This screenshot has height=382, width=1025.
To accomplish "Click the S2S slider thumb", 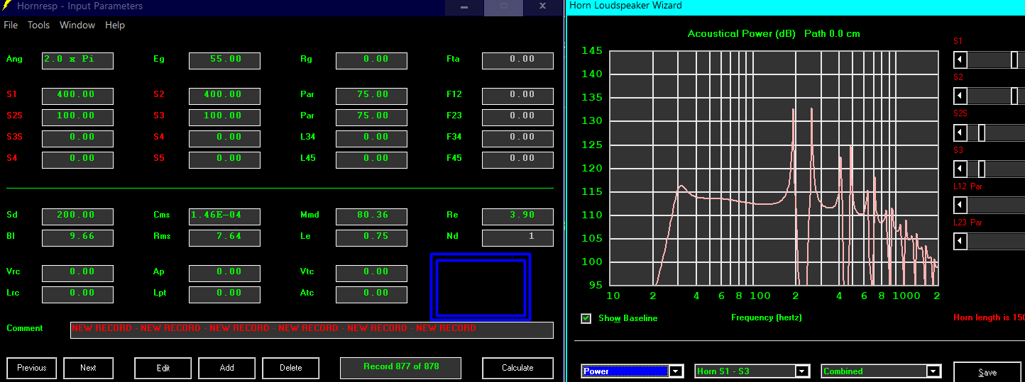I will click(x=982, y=133).
